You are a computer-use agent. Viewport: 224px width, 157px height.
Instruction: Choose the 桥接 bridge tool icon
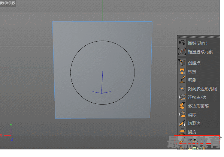point(182,71)
